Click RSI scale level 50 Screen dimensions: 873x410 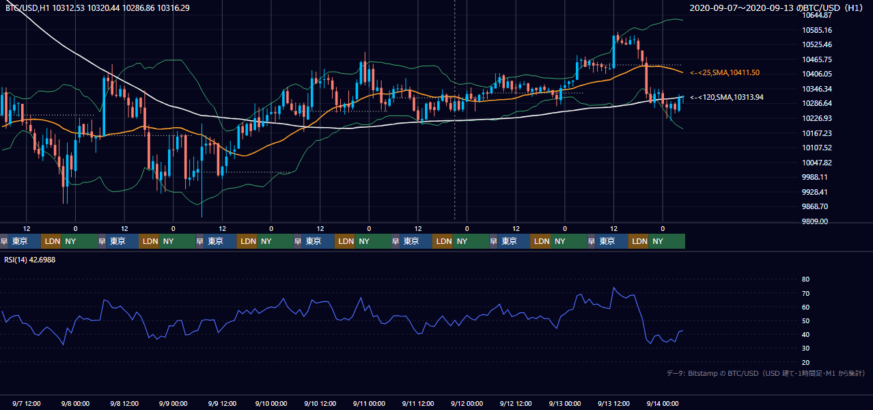pos(805,320)
